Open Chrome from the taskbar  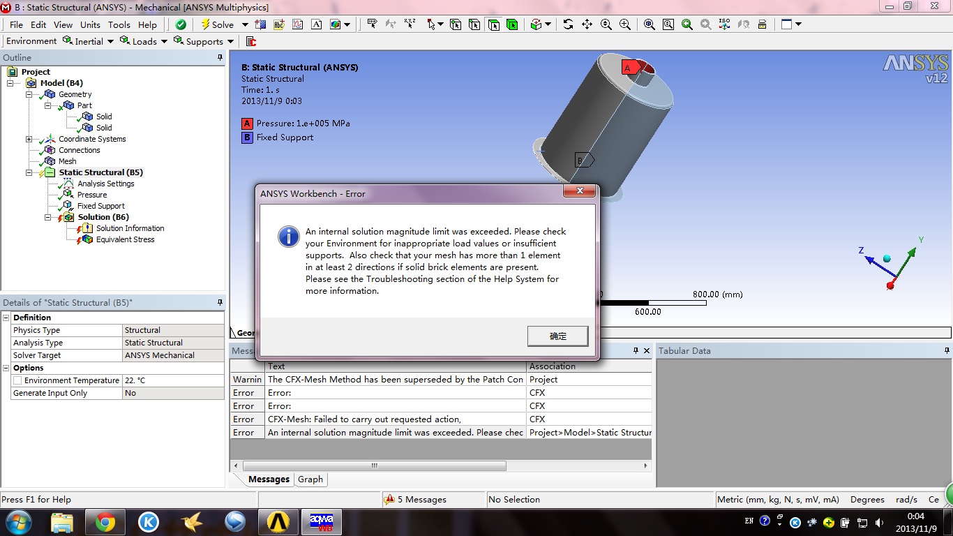click(x=105, y=521)
